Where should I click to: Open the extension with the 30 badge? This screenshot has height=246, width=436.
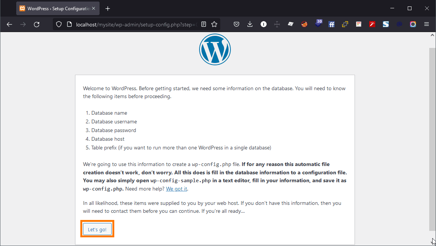coord(318,24)
